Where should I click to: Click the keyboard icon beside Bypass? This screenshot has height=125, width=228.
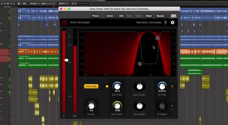(x=174, y=16)
